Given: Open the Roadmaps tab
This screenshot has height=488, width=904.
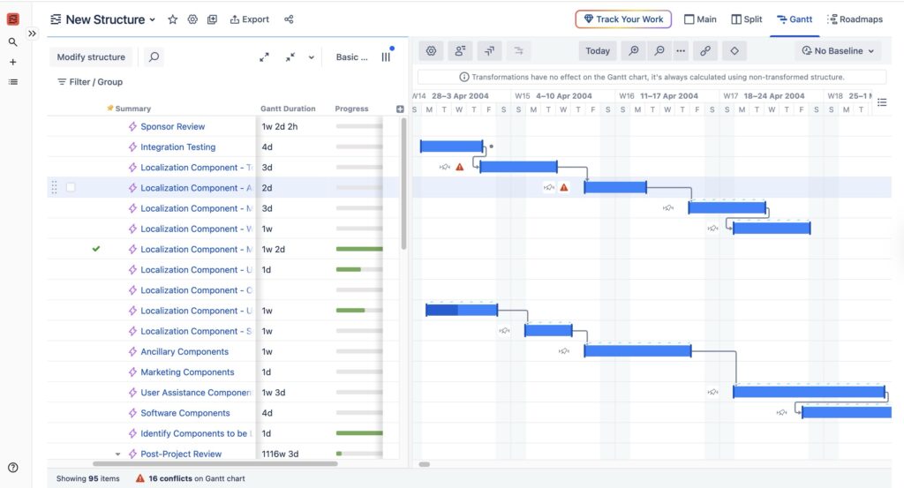Looking at the screenshot, I should click(x=855, y=19).
